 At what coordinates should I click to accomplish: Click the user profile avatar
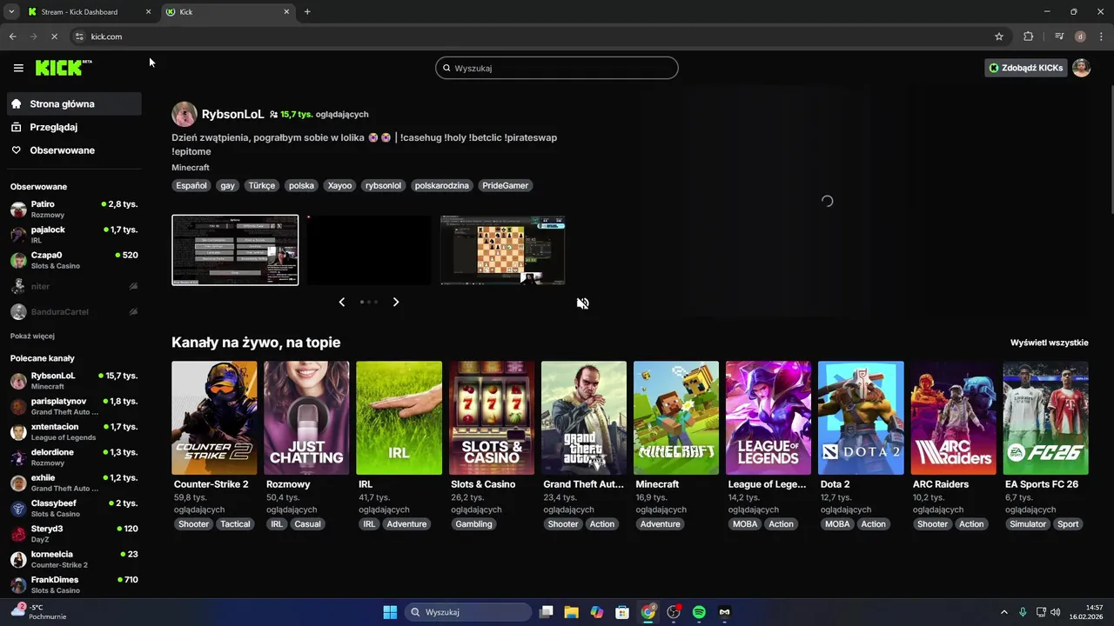click(x=1081, y=68)
